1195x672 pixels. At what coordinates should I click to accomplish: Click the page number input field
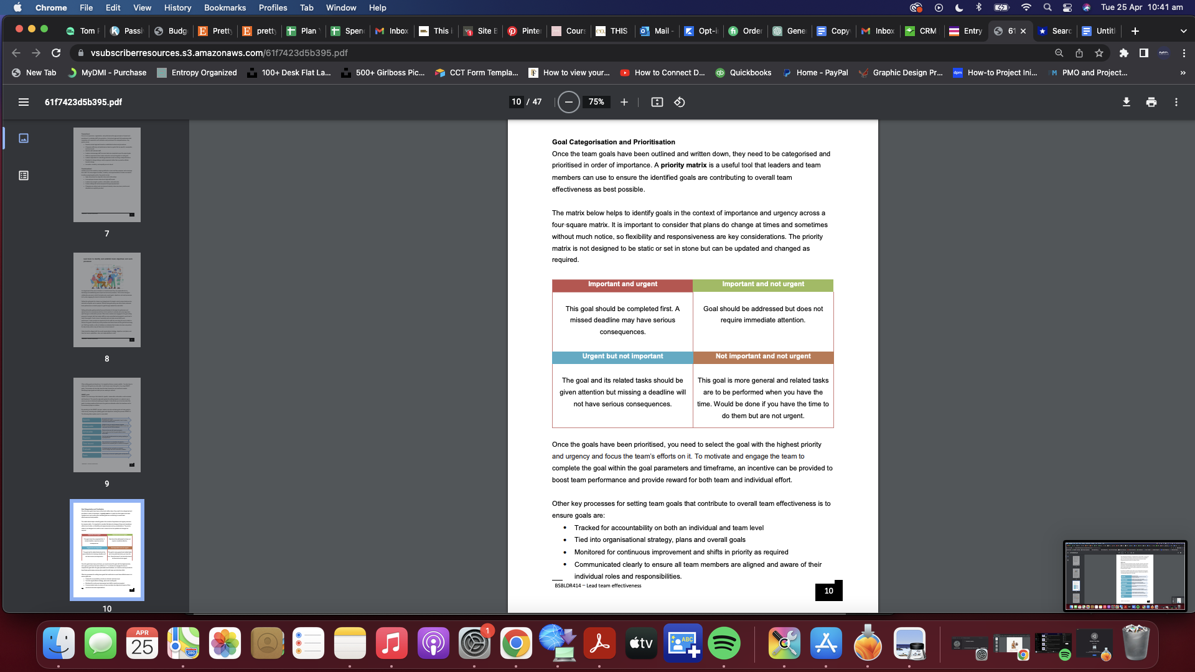click(x=516, y=102)
